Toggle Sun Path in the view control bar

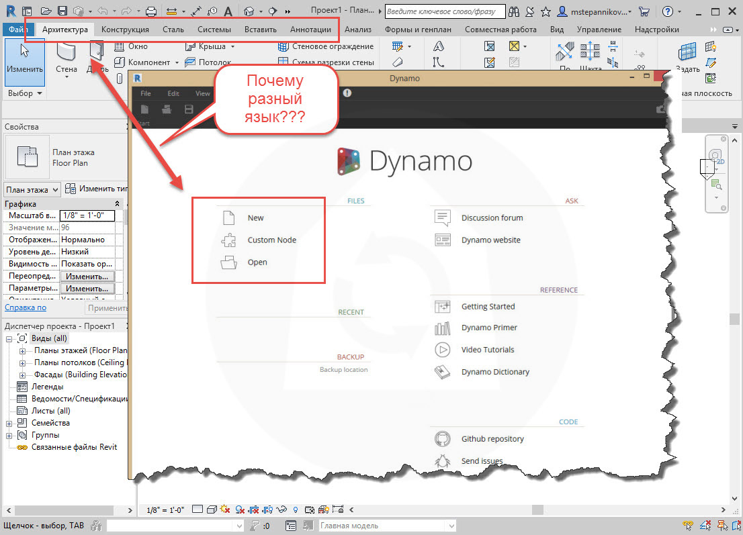225,509
